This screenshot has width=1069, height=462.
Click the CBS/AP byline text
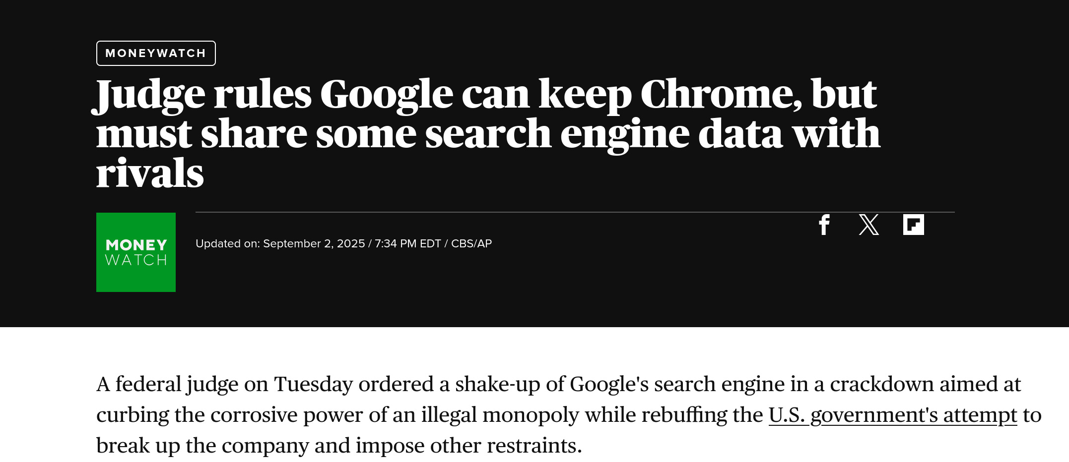tap(471, 243)
